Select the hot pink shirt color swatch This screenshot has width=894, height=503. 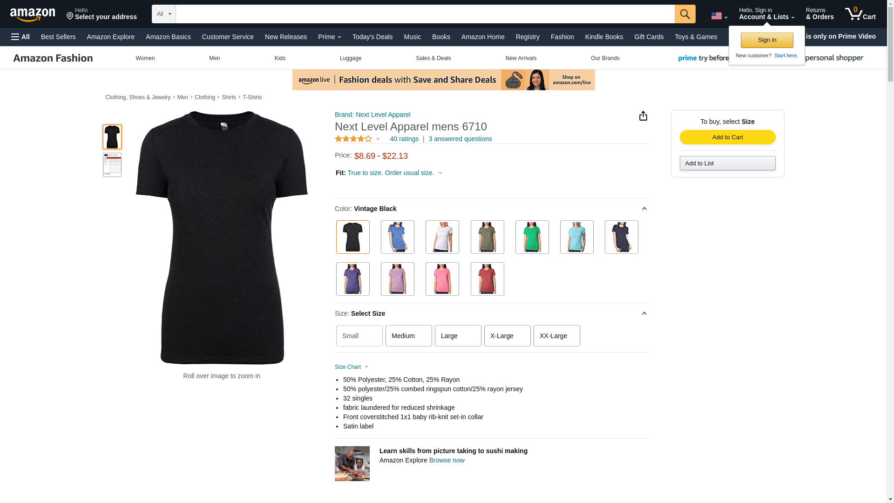[442, 279]
